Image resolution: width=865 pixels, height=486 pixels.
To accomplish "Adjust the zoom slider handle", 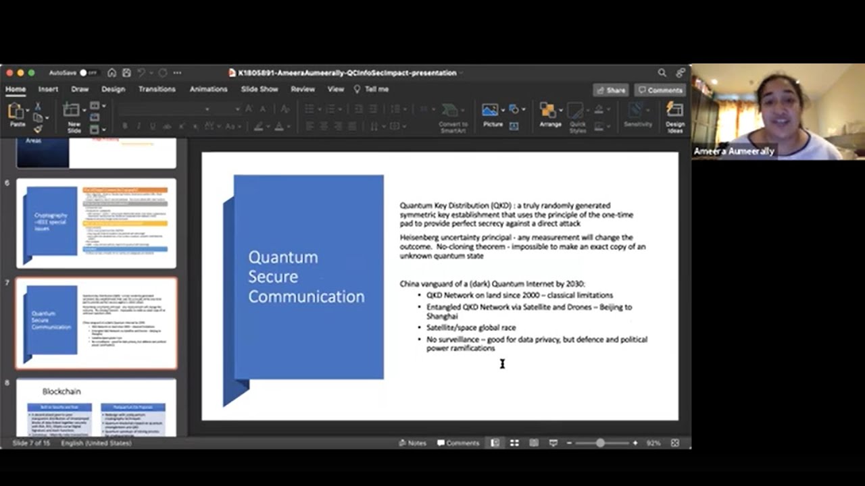I will 600,443.
